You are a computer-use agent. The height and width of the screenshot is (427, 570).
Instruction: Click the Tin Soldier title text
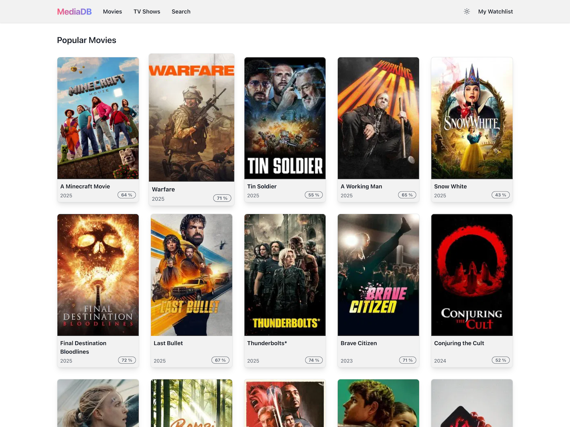(262, 186)
